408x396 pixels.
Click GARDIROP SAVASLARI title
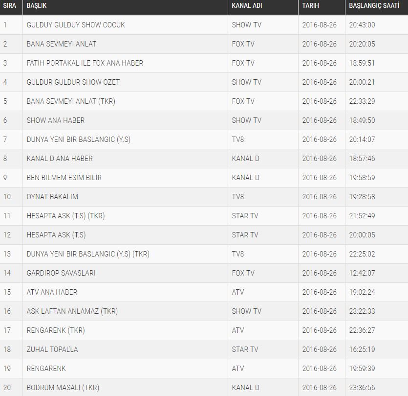[x=61, y=273]
